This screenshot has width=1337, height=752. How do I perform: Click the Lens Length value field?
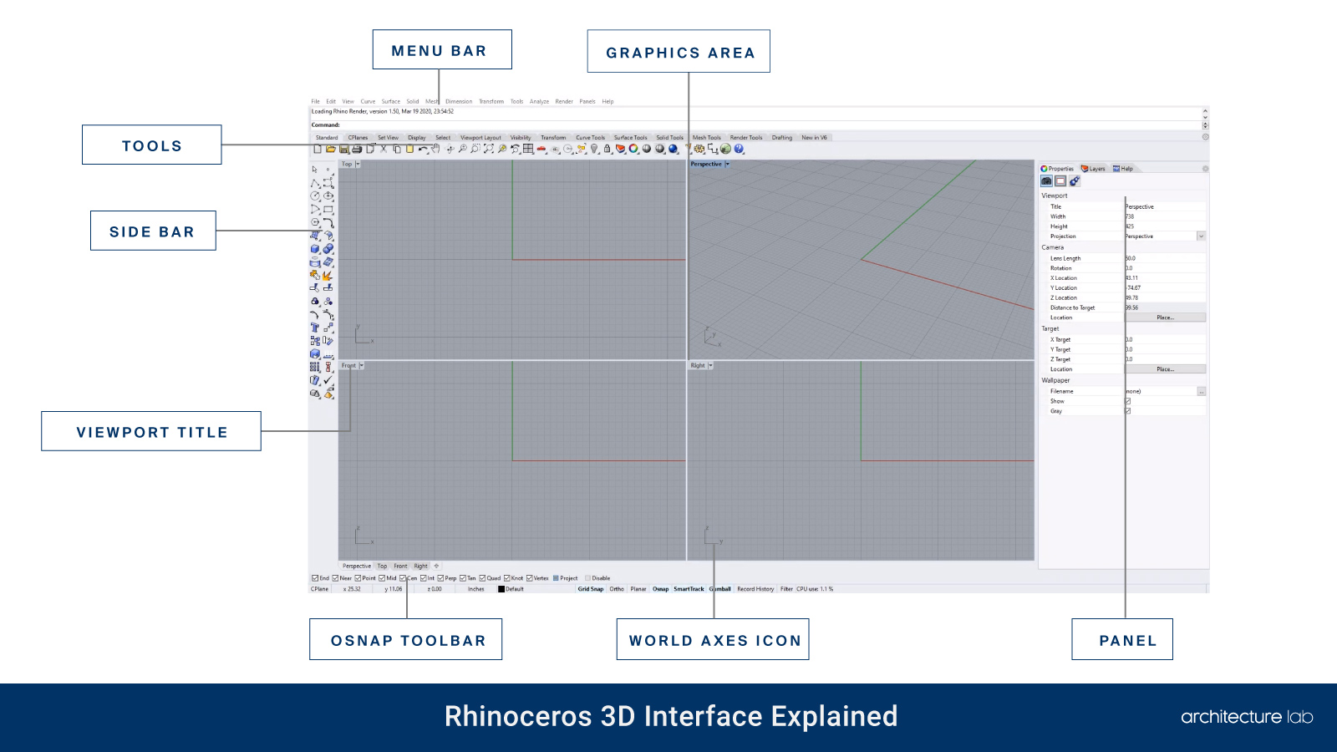pyautogui.click(x=1165, y=259)
